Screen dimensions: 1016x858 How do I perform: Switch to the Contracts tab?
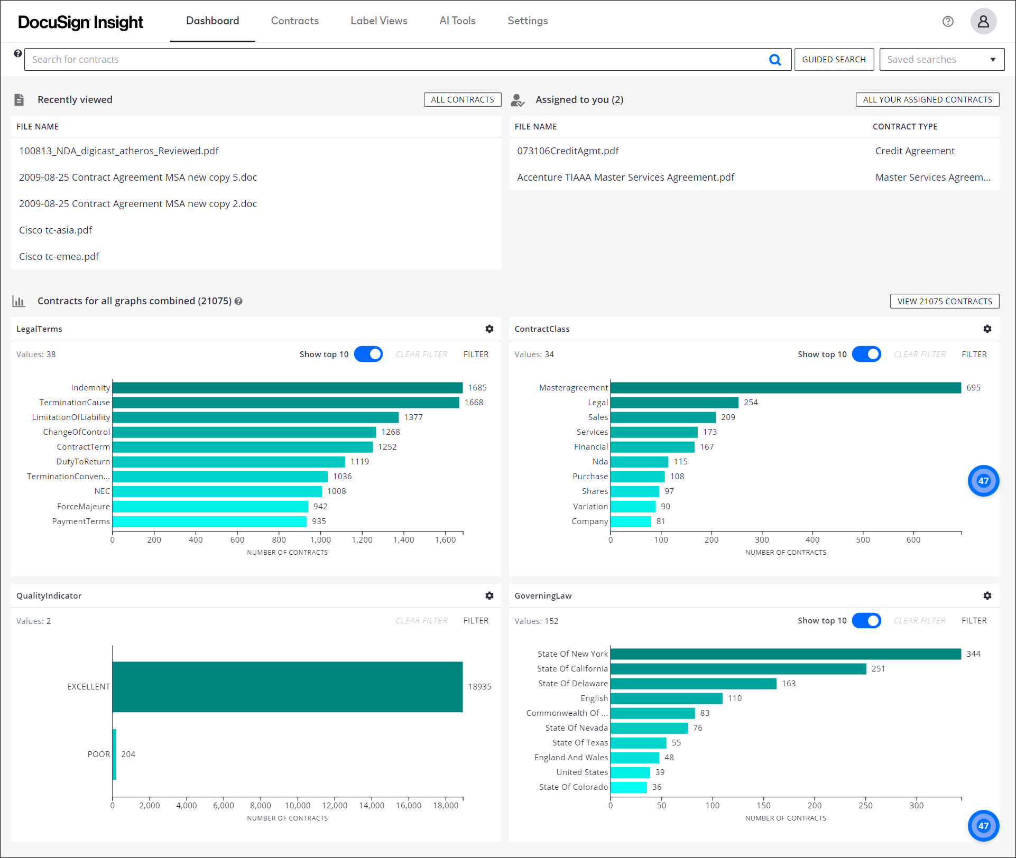[x=295, y=21]
